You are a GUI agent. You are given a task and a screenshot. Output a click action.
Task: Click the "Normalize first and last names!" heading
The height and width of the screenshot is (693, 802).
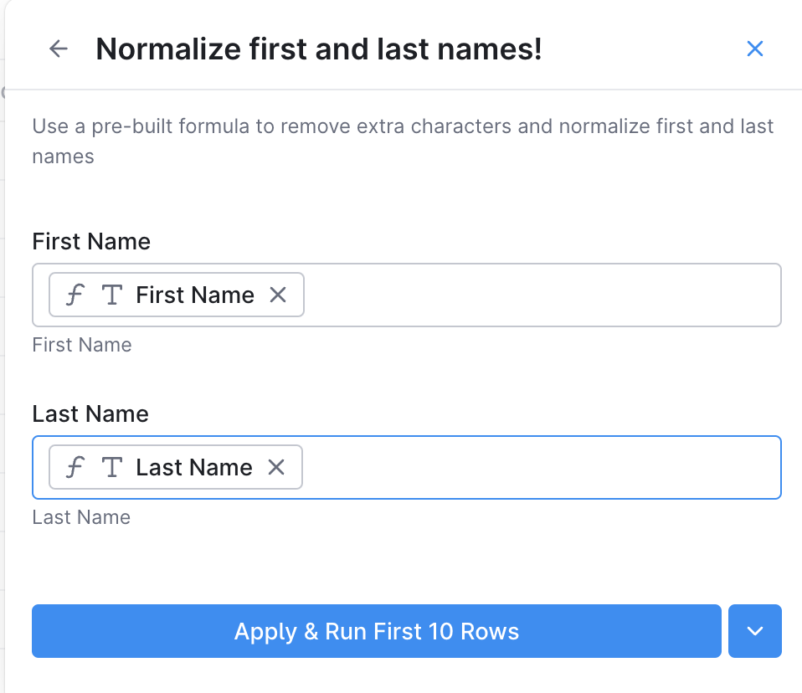coord(319,49)
